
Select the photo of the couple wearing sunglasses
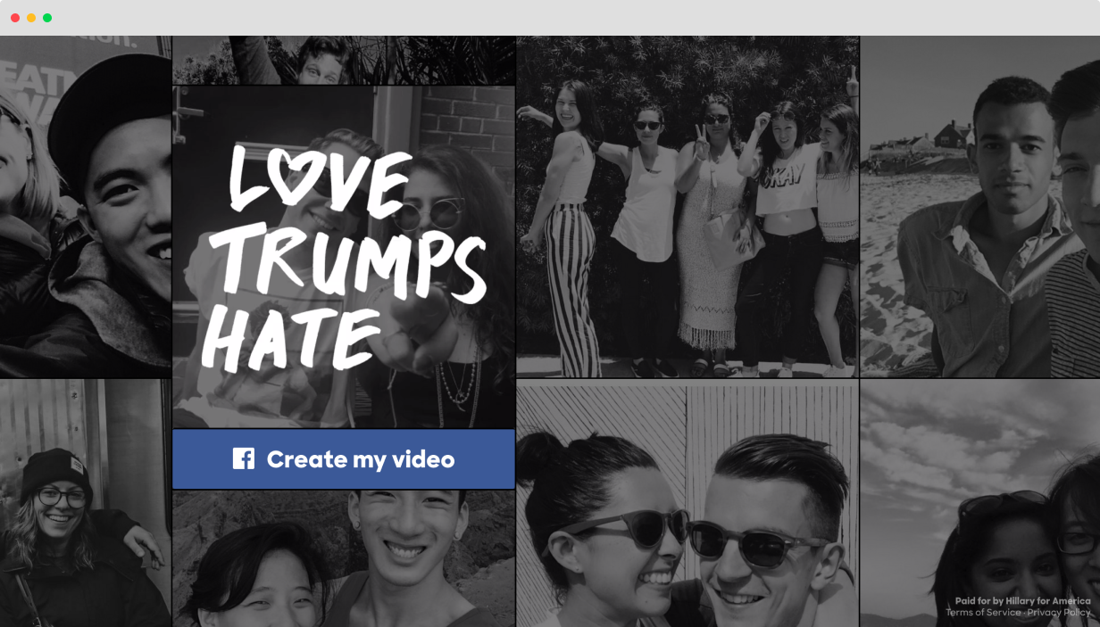pyautogui.click(x=687, y=504)
